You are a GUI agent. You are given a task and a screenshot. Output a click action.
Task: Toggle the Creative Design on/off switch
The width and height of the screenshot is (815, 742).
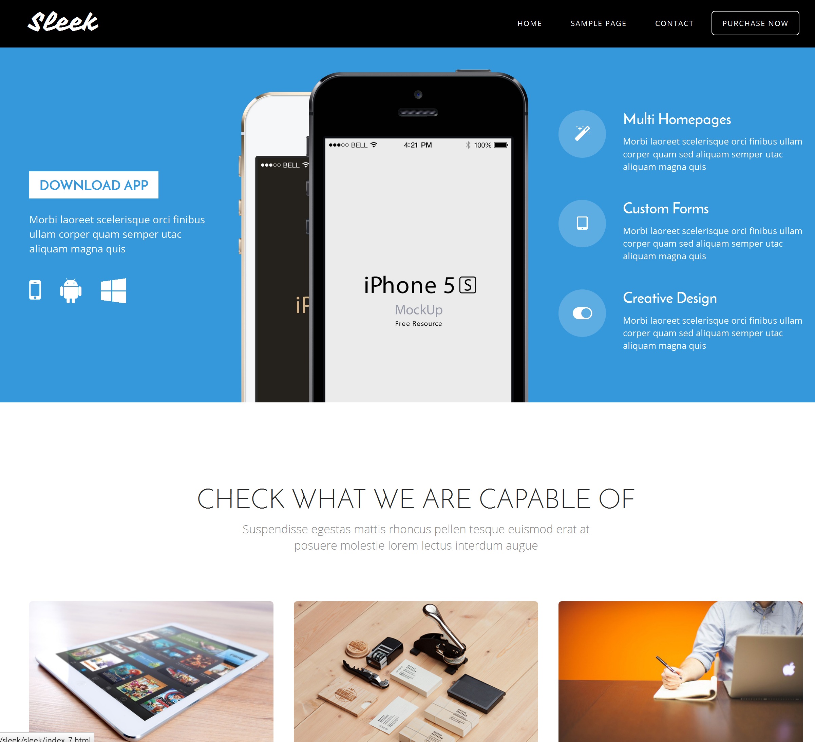583,312
